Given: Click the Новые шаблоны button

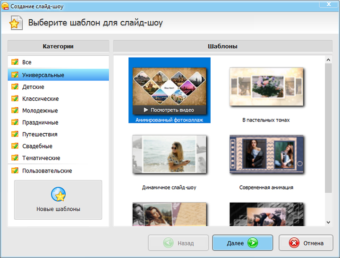Looking at the screenshot, I should tap(58, 200).
